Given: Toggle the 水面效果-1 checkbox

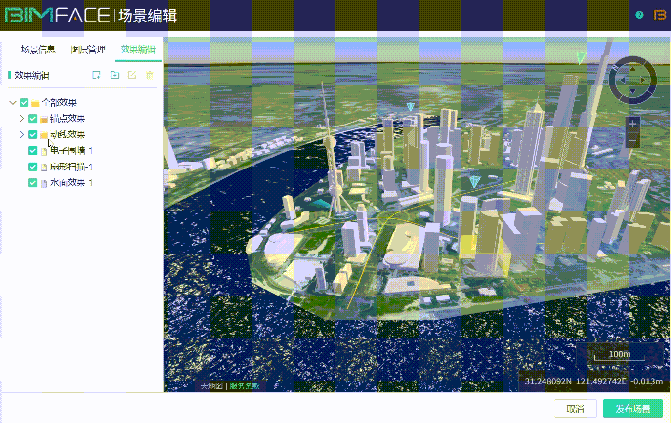Looking at the screenshot, I should click(x=33, y=183).
